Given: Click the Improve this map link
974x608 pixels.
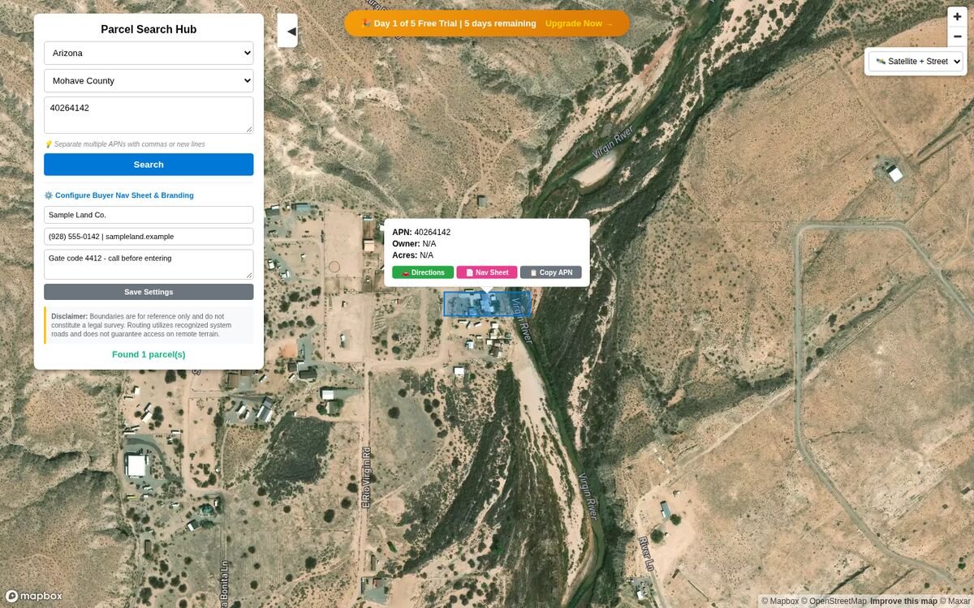Looking at the screenshot, I should click(x=903, y=602).
